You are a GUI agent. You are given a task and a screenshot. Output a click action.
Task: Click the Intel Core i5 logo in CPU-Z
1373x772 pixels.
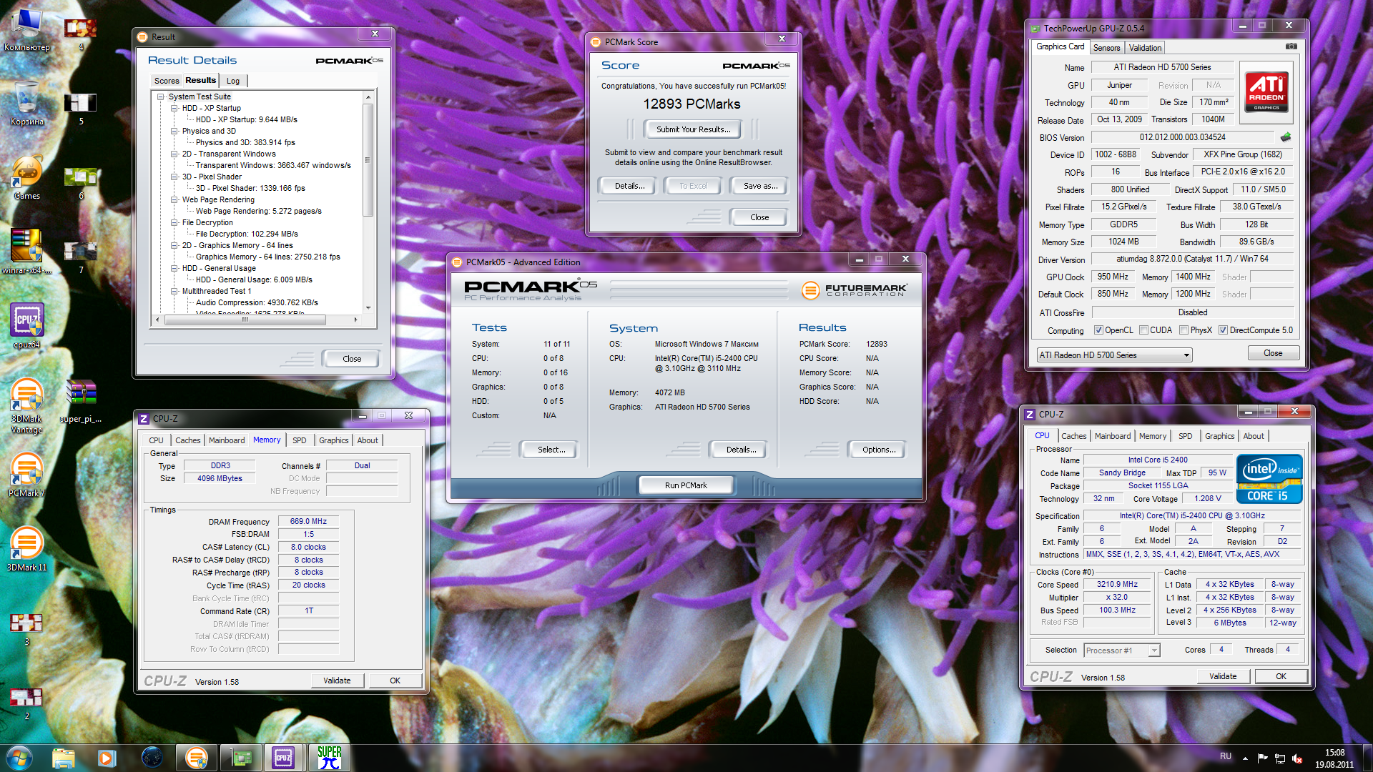(1269, 479)
